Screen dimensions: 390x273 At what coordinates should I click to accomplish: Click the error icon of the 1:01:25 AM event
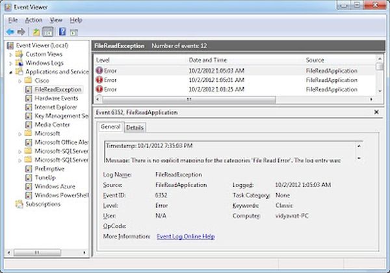click(99, 89)
